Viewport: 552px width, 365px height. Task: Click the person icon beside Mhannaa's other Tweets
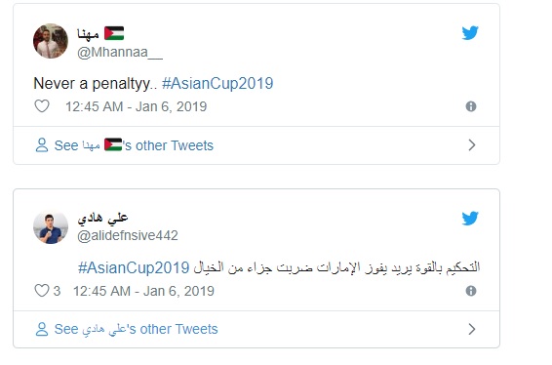pos(42,145)
